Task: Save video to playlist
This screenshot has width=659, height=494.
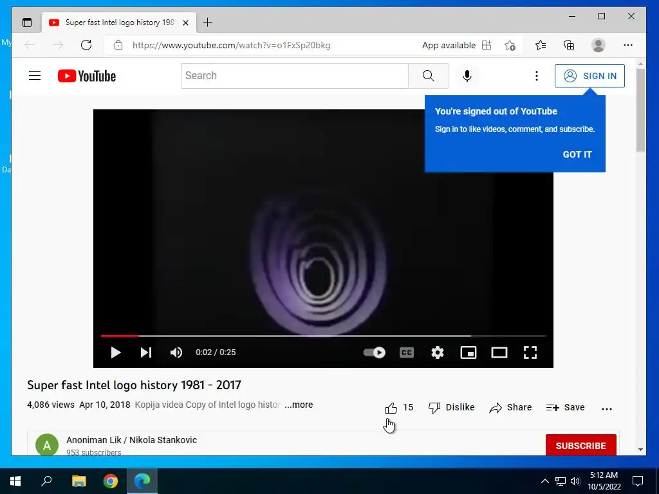Action: click(x=565, y=407)
